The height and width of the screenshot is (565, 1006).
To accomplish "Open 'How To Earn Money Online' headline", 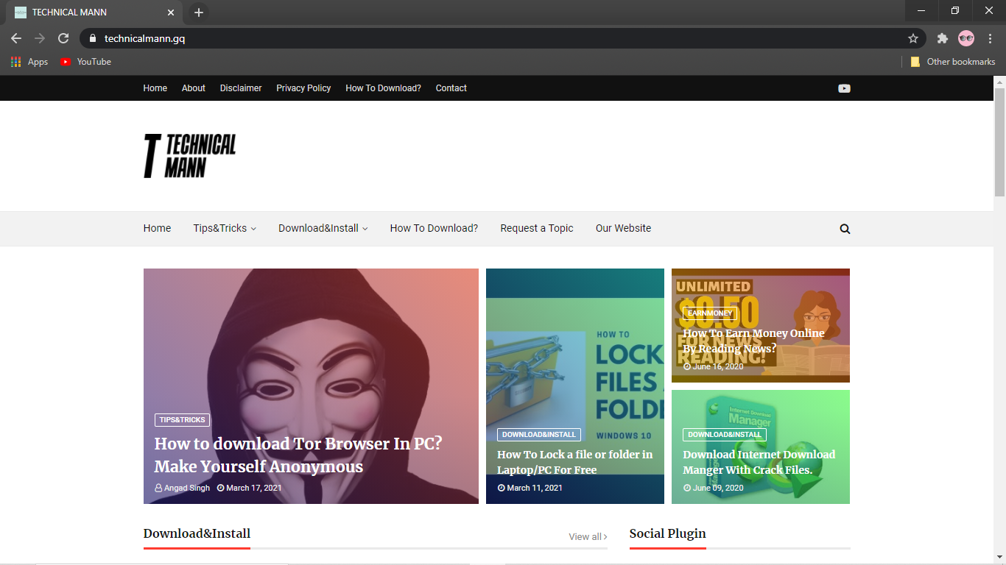I will 753,341.
